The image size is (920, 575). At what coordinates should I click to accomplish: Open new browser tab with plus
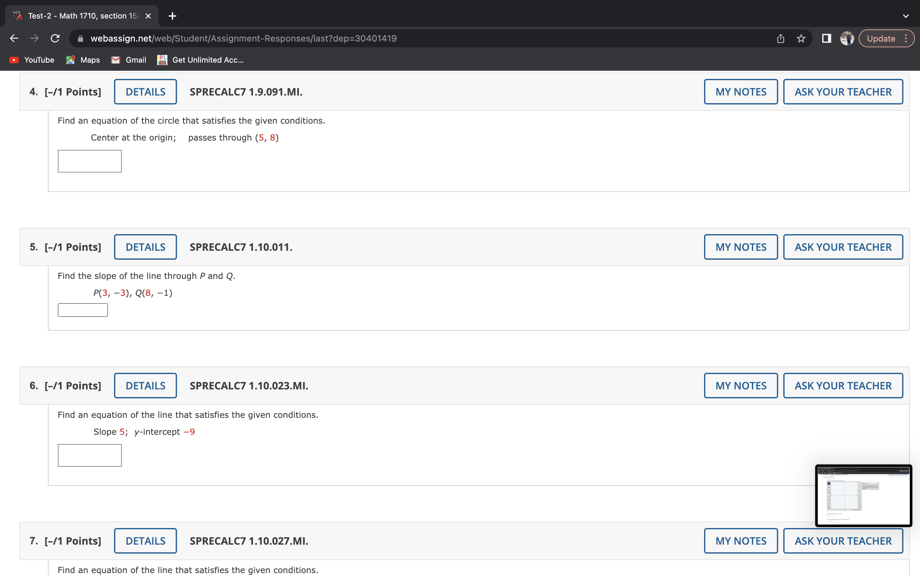tap(172, 16)
